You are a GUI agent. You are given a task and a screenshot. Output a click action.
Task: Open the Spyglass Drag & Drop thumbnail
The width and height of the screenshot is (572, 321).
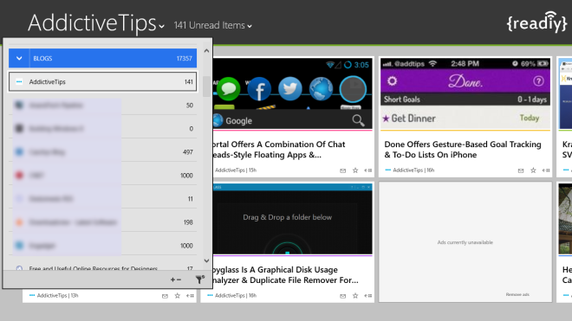(292, 219)
